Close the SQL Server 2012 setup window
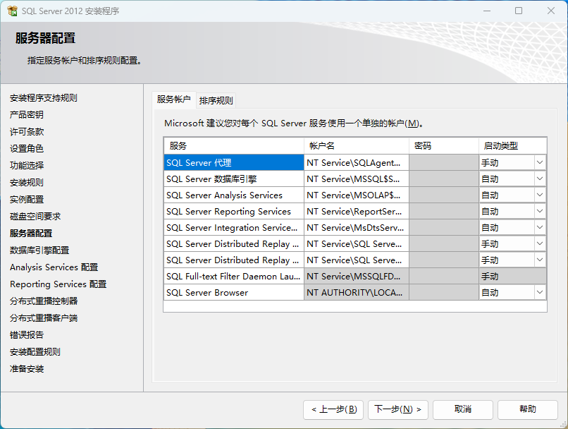Screen dimensions: 568x429 tap(551, 11)
